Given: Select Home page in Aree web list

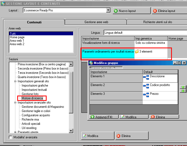Looking at the screenshot, I should pos(41,37).
